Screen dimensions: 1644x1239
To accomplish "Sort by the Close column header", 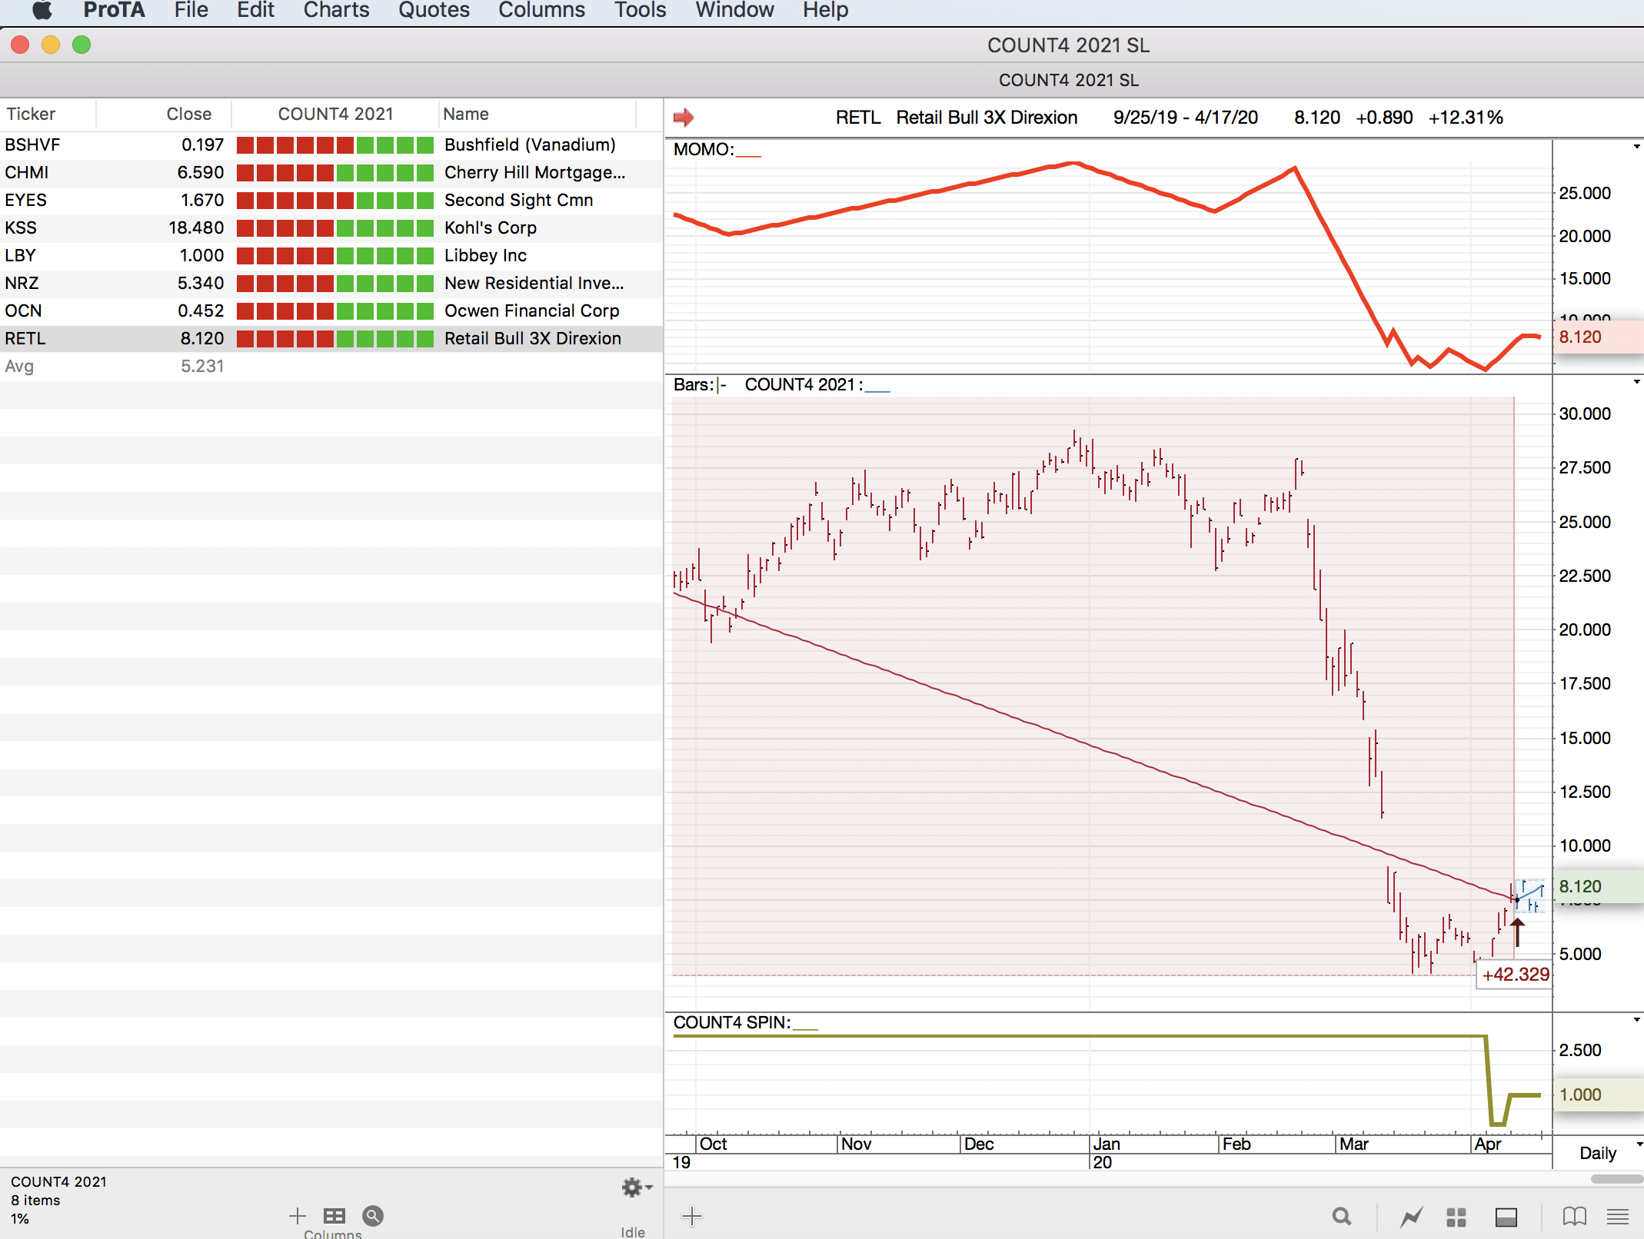I will click(x=188, y=114).
